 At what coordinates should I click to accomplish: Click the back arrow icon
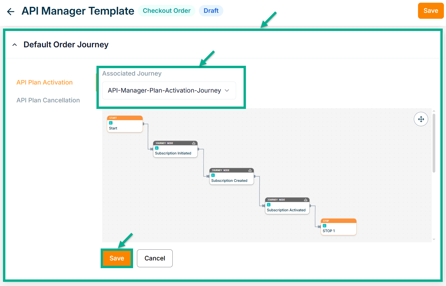click(11, 12)
